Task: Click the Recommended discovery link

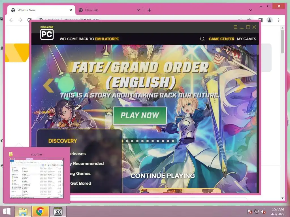Action: 87,164
